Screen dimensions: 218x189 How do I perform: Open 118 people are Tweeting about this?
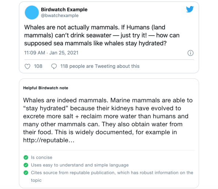click(x=100, y=66)
